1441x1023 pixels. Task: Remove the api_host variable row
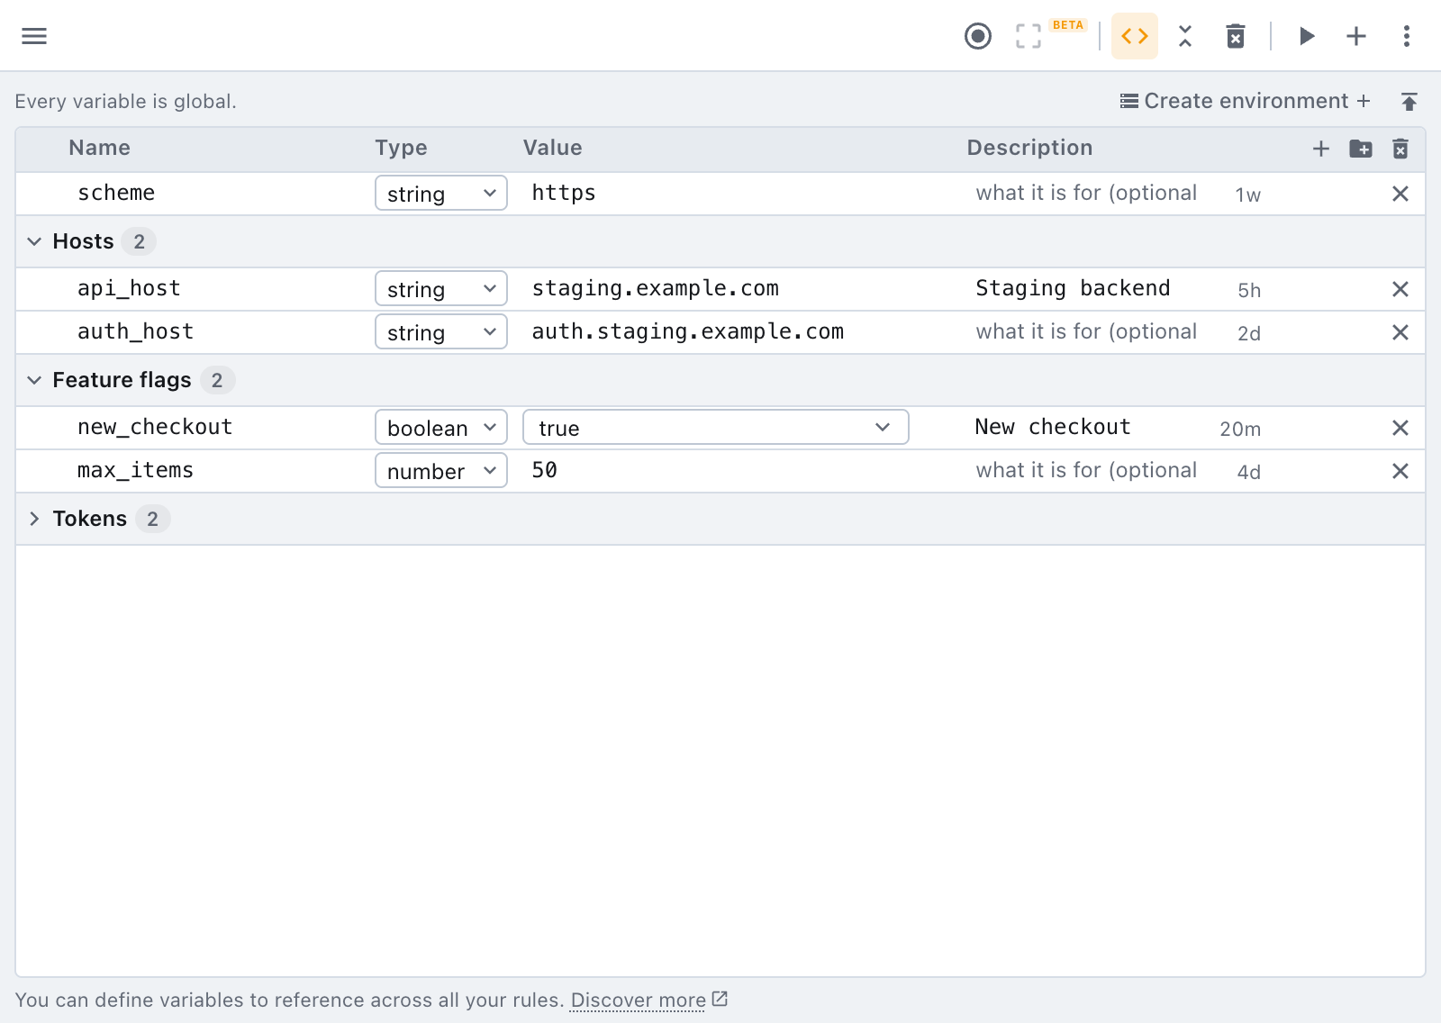[x=1400, y=289]
